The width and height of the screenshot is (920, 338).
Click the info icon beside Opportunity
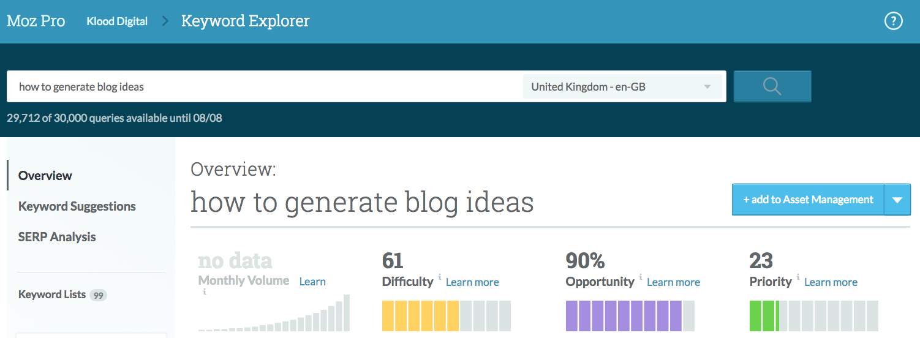640,277
